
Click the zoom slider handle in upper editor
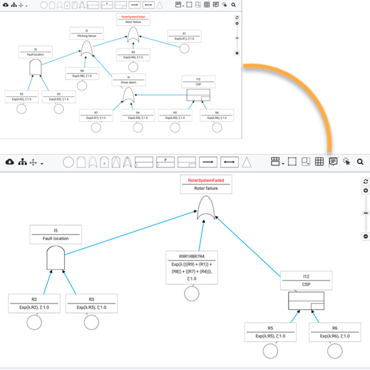237,38
